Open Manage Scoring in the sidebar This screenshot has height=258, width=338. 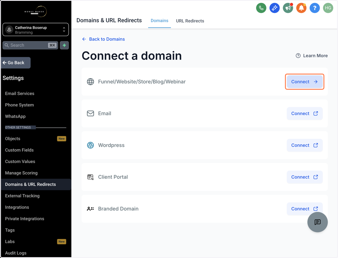tap(21, 173)
